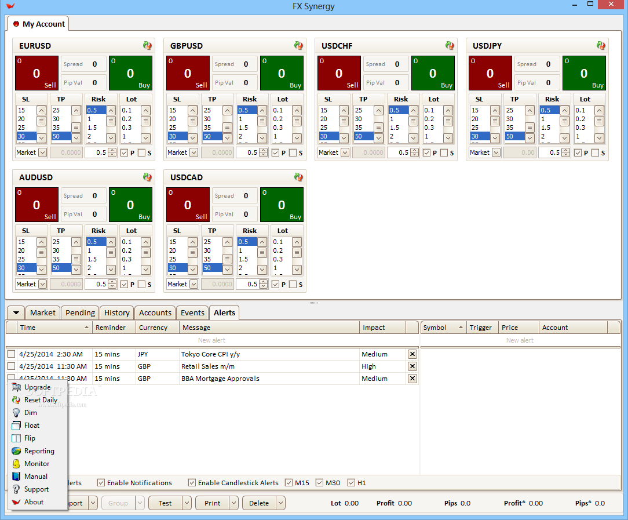Image resolution: width=628 pixels, height=520 pixels.
Task: Switch to the Pending tab
Action: [80, 313]
